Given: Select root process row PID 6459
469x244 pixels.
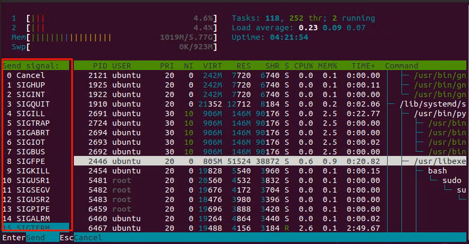Looking at the screenshot, I should pos(270,209).
